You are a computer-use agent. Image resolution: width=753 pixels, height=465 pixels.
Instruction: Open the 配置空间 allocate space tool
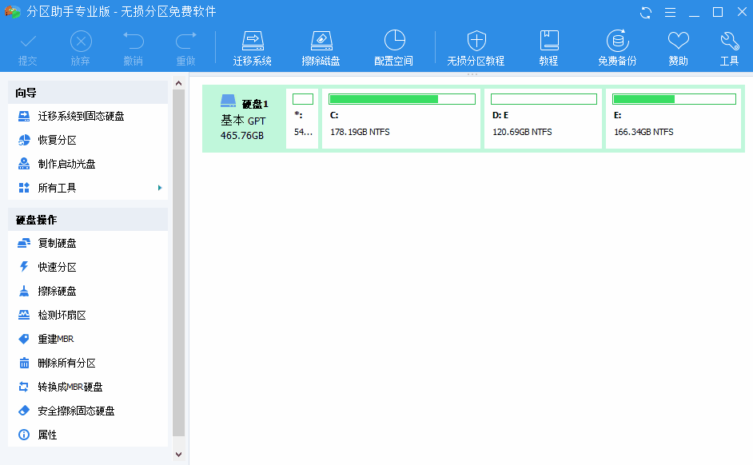(394, 48)
